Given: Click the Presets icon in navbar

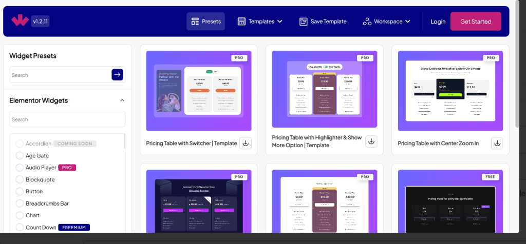Looking at the screenshot, I should tap(195, 22).
